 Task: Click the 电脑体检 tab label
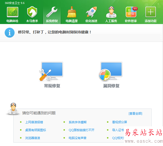[x=12, y=21]
